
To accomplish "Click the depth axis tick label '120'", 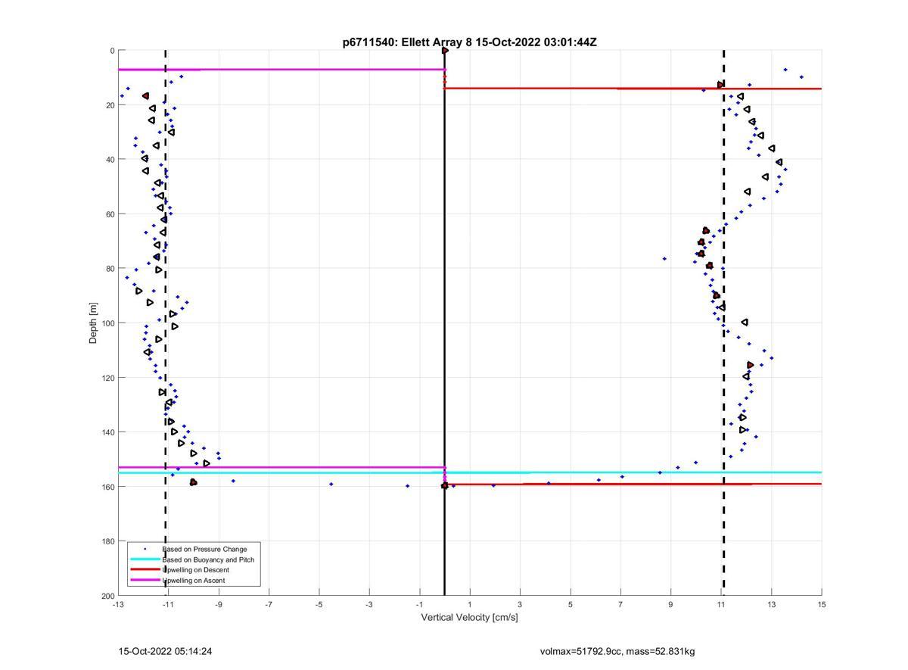I will (x=107, y=378).
